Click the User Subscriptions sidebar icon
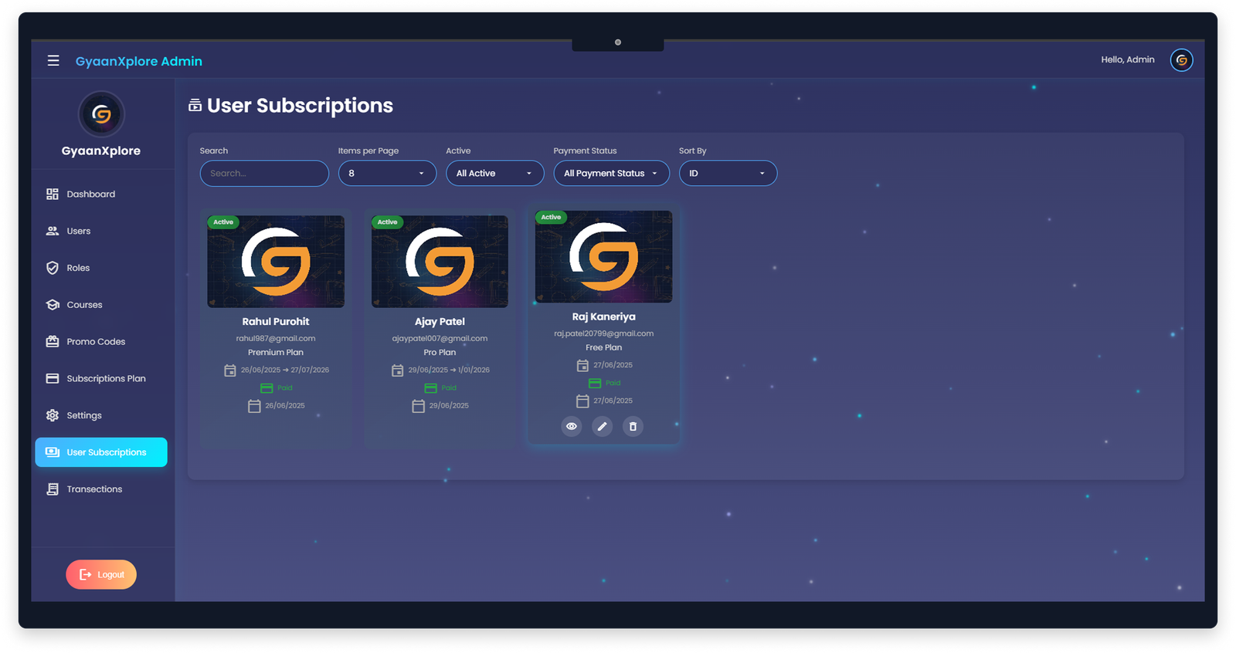1236x653 pixels. tap(53, 452)
